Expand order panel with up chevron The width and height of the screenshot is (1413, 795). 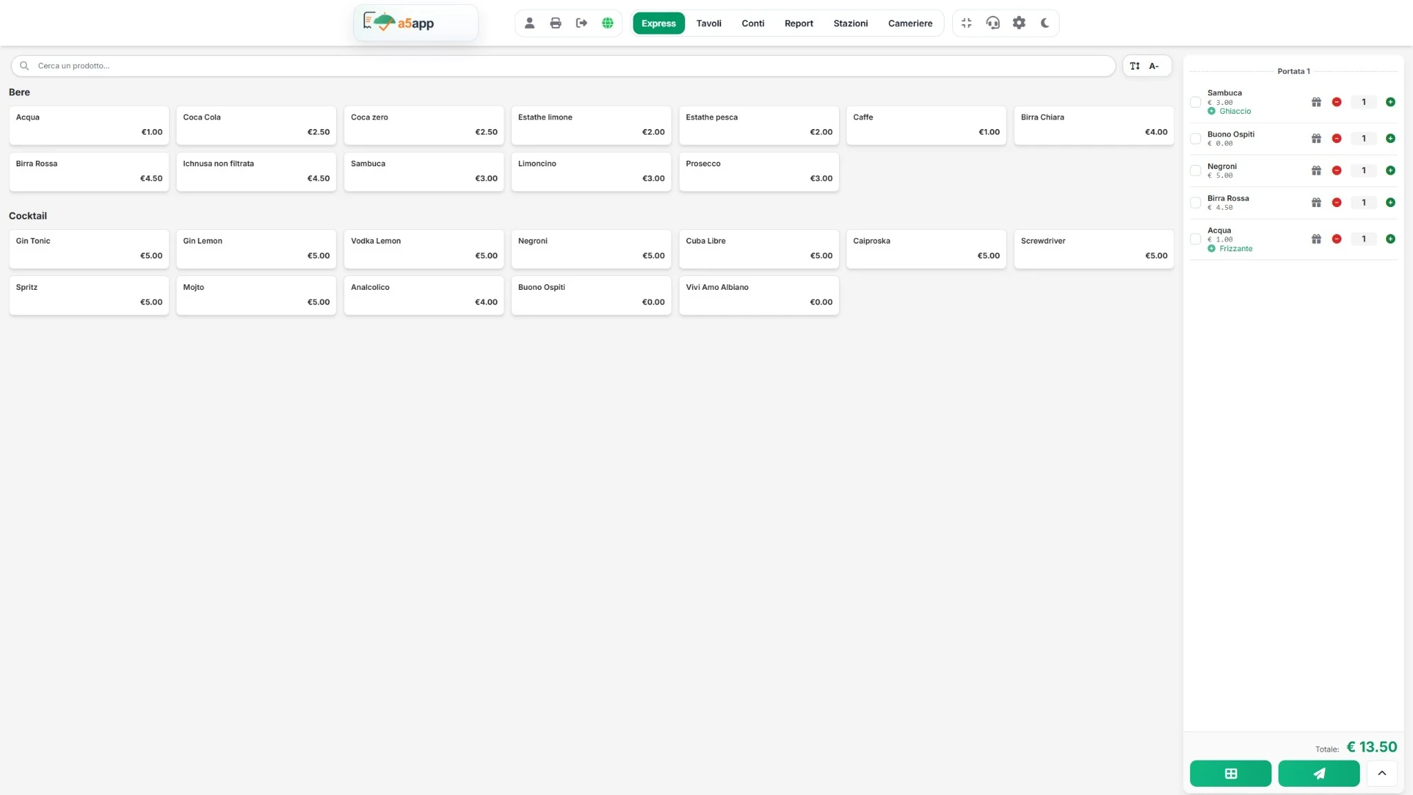(1382, 773)
